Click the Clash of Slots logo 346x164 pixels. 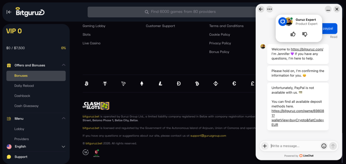96,106
